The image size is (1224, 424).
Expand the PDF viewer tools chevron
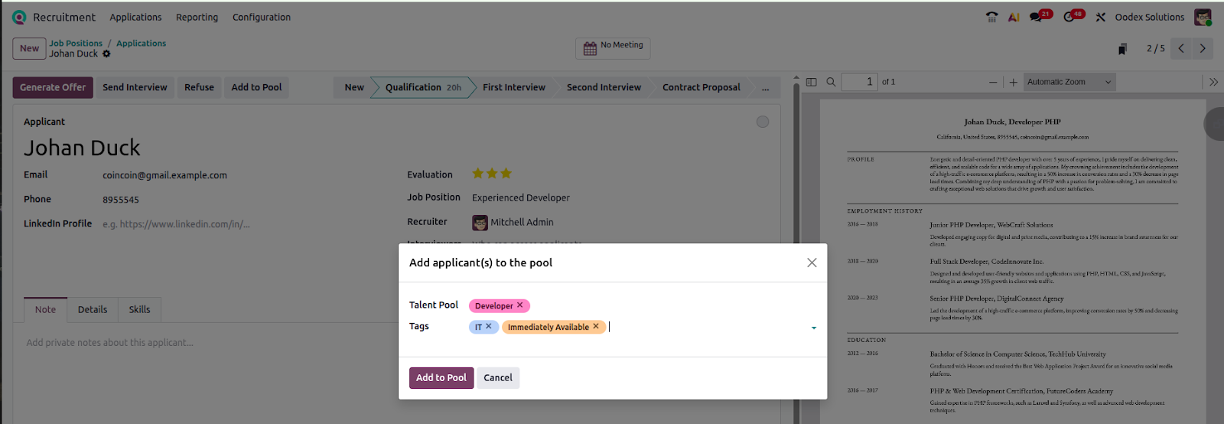1213,82
